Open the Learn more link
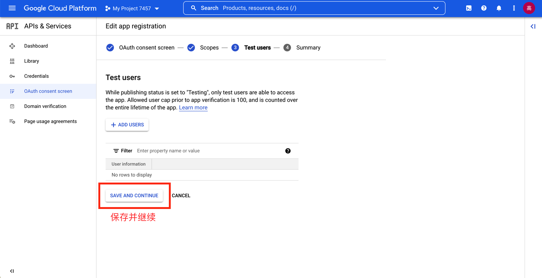 193,108
